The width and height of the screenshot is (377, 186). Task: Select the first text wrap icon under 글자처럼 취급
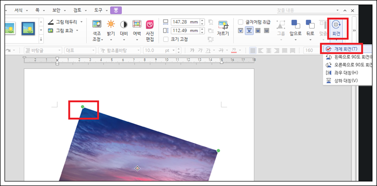pos(240,31)
